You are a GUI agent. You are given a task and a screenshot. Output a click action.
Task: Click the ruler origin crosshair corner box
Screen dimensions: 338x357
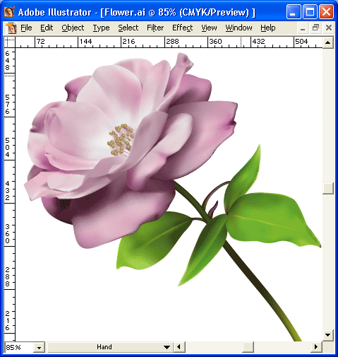click(10, 42)
